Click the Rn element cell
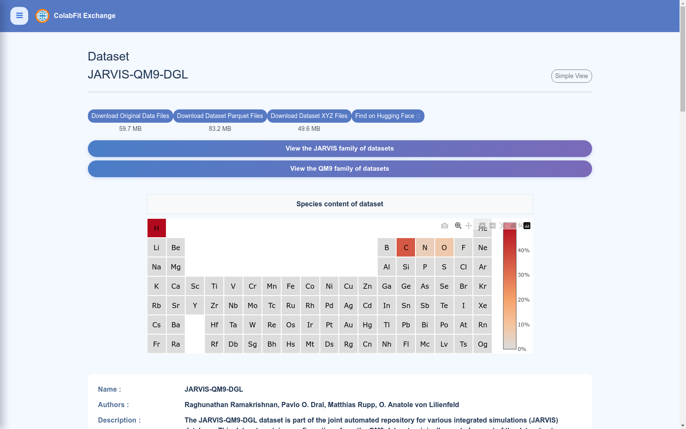Image resolution: width=686 pixels, height=429 pixels. click(x=483, y=325)
